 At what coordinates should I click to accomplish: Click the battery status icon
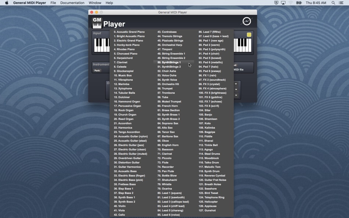pyautogui.click(x=299, y=3)
